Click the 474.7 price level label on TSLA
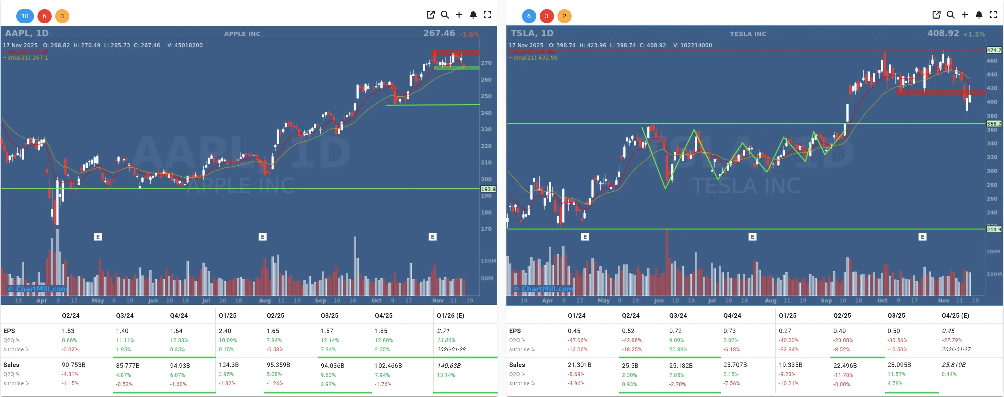 point(994,50)
